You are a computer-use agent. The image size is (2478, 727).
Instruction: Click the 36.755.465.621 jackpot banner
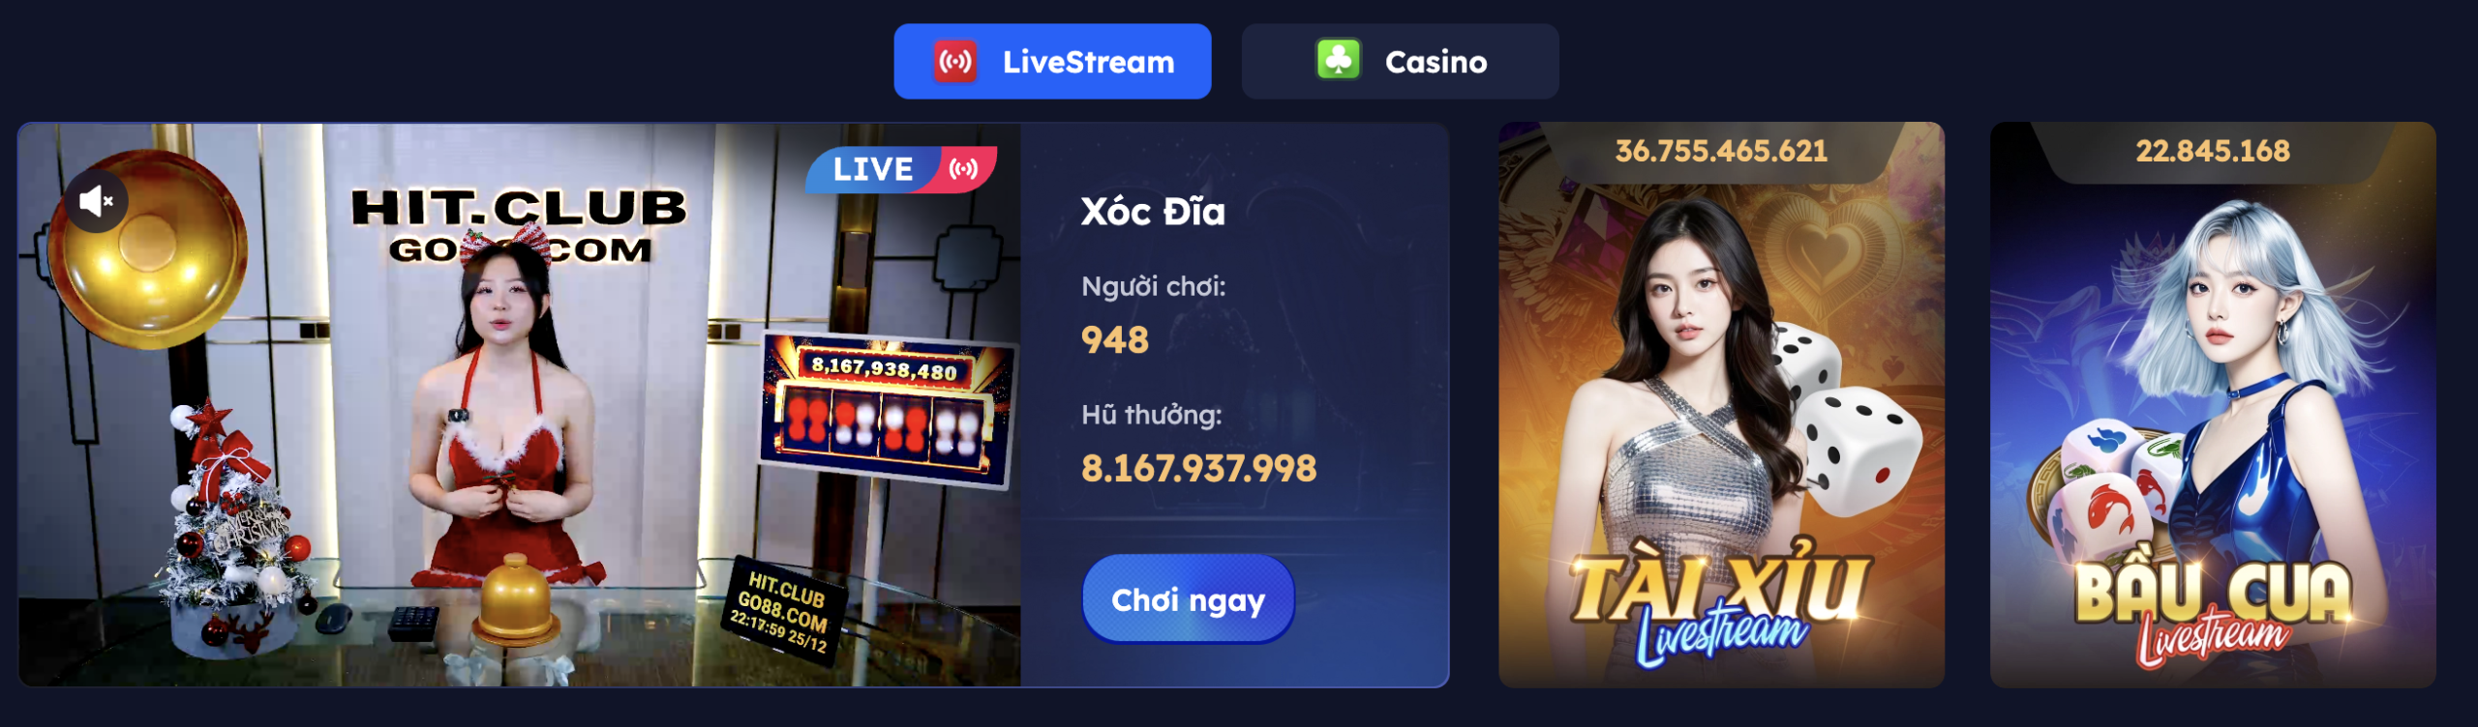click(x=1721, y=151)
